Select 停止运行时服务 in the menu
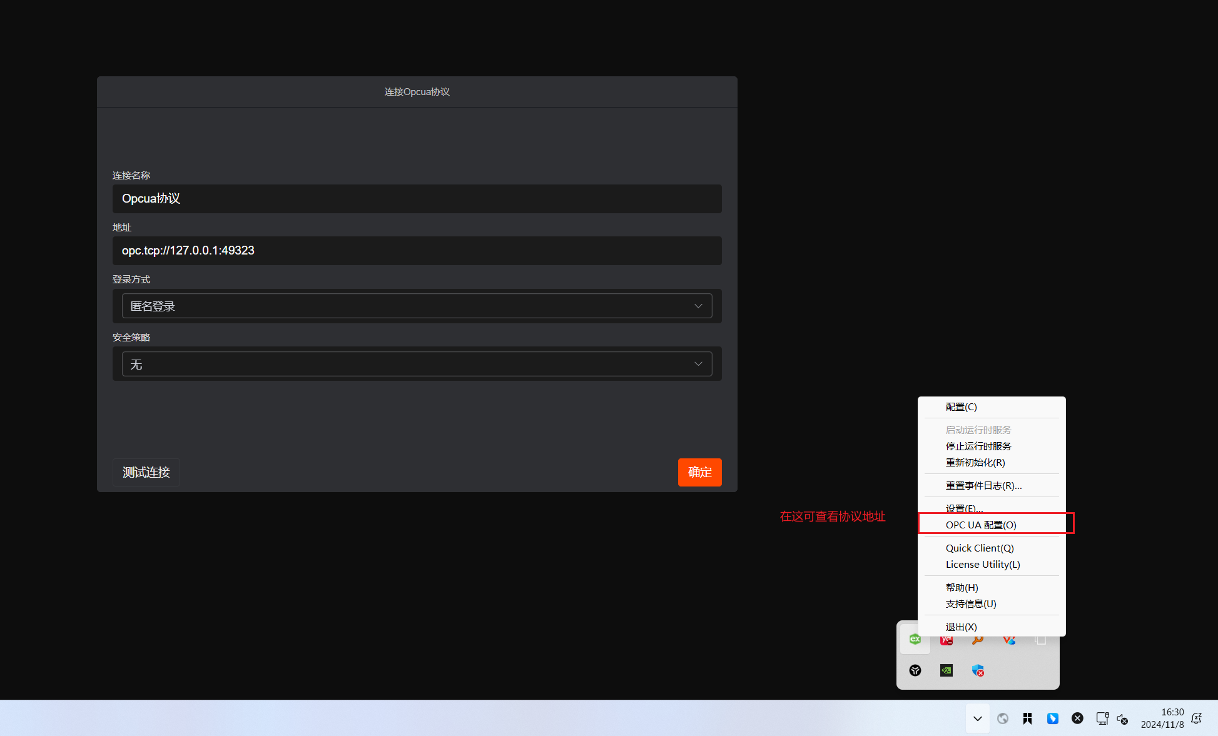Image resolution: width=1218 pixels, height=736 pixels. coord(978,446)
